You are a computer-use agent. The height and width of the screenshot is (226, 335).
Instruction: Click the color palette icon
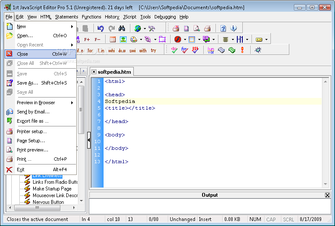point(134,39)
